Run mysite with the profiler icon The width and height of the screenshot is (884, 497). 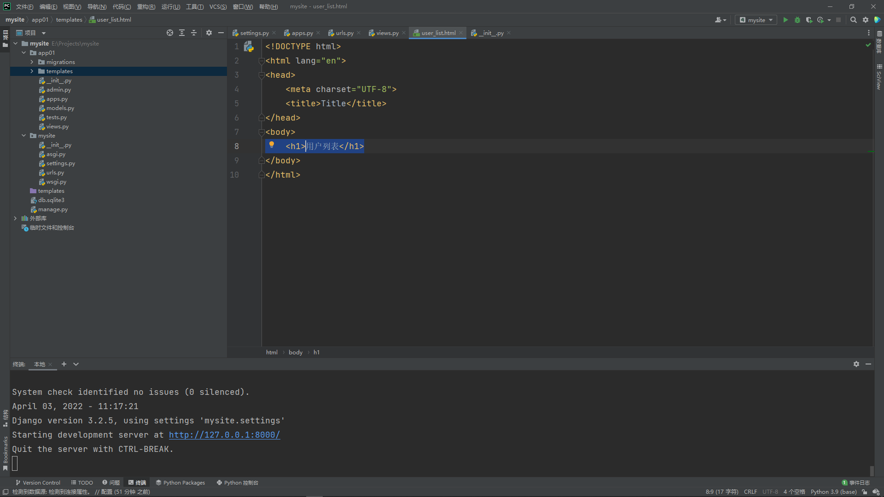coord(820,20)
